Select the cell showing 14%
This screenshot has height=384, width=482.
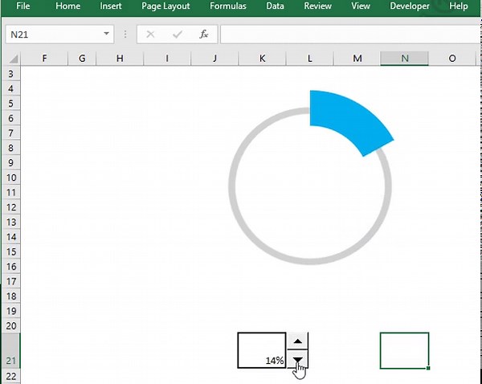(262, 350)
